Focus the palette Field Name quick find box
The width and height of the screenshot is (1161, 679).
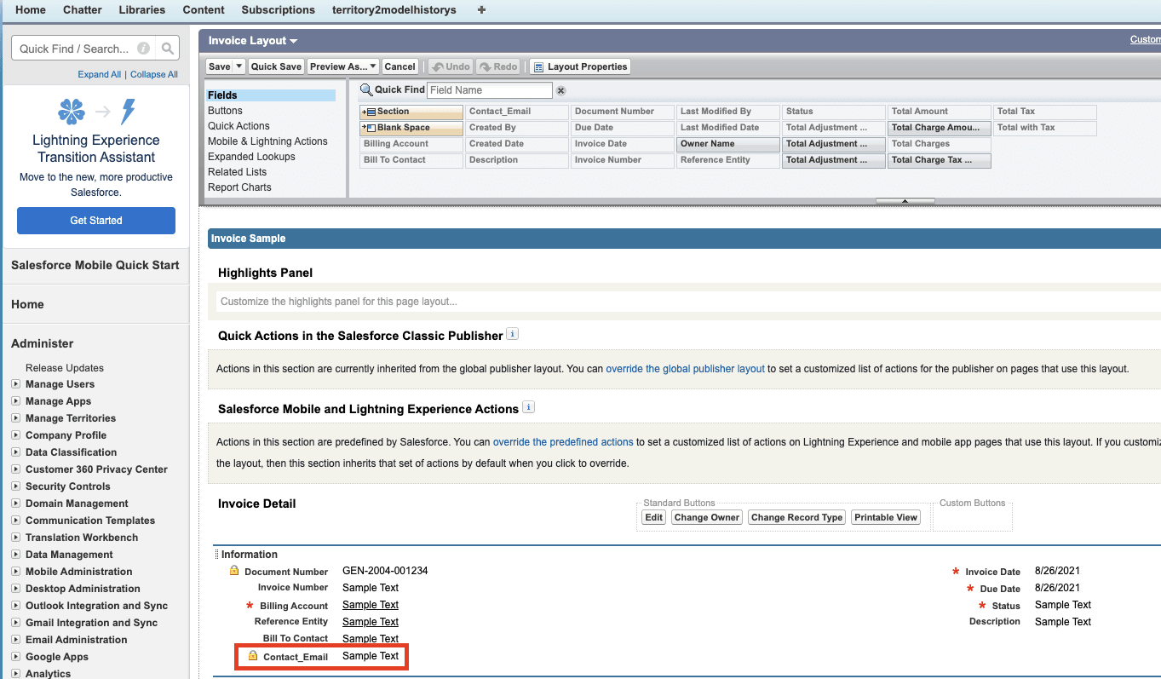(x=490, y=90)
